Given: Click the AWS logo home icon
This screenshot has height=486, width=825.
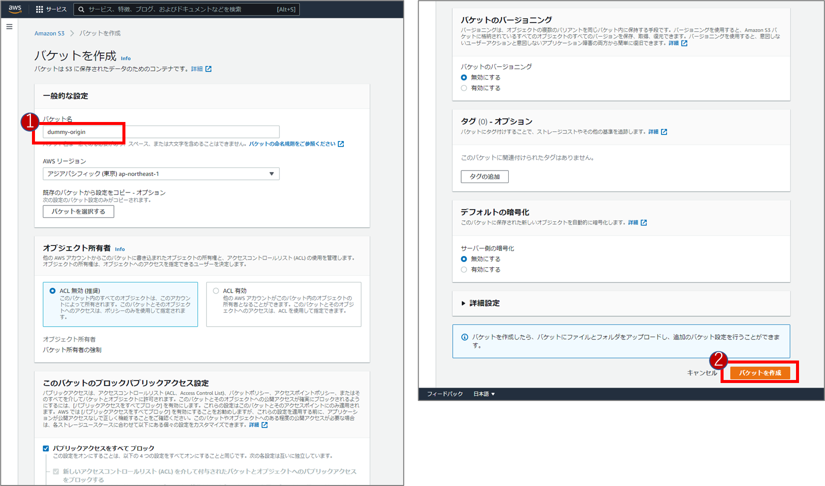Looking at the screenshot, I should 15,9.
